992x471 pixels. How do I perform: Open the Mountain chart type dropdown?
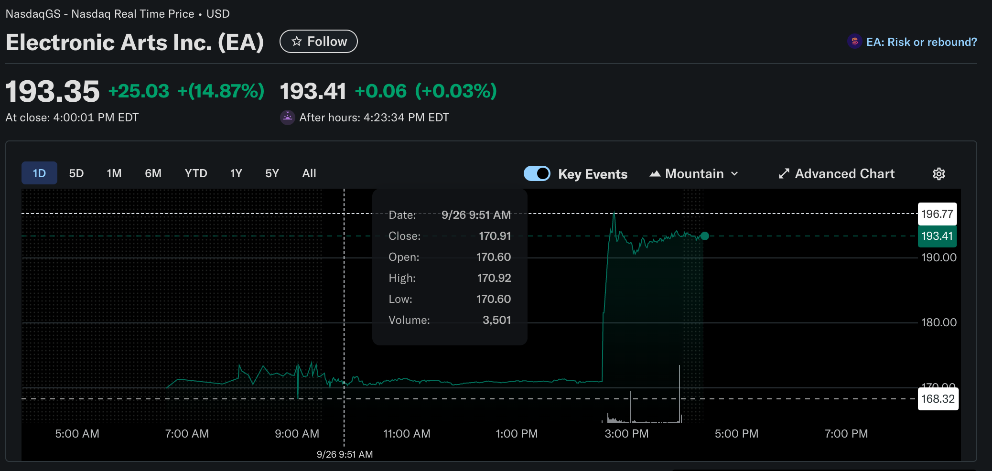pyautogui.click(x=694, y=174)
